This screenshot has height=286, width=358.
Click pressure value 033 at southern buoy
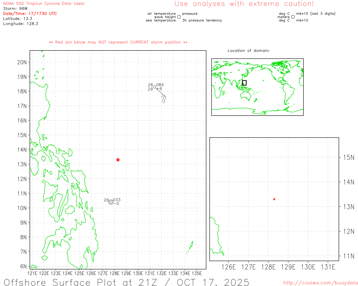[117, 200]
